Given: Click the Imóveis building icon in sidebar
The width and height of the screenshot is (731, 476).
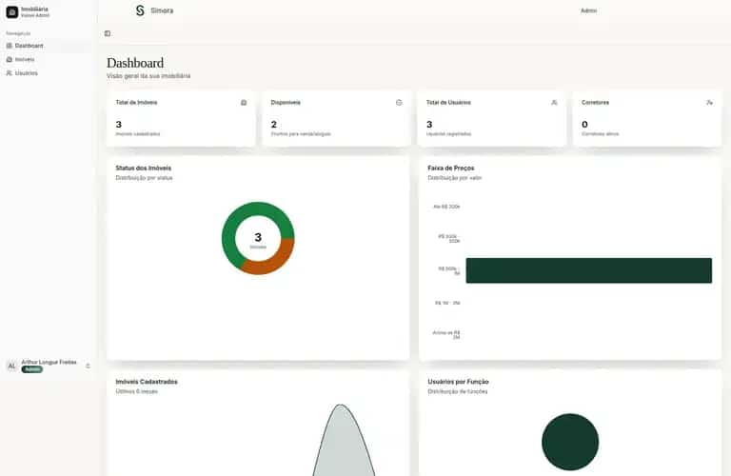Looking at the screenshot, I should [x=9, y=60].
